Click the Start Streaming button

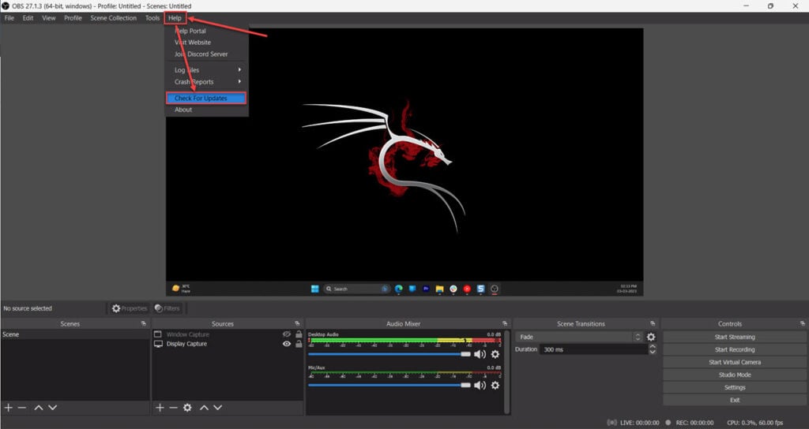tap(734, 337)
